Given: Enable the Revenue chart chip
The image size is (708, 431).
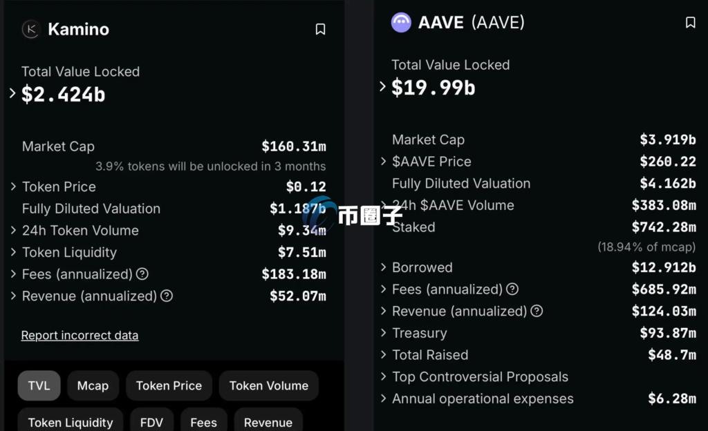Looking at the screenshot, I should [x=268, y=421].
